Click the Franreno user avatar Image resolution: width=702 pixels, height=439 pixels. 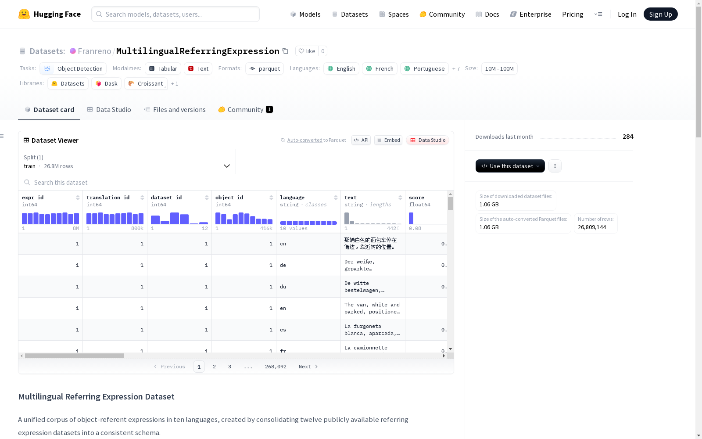pyautogui.click(x=73, y=51)
